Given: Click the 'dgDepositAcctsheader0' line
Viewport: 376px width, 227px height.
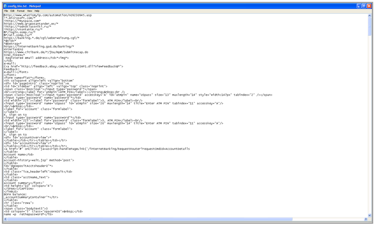Looking at the screenshot, I should [x=28, y=166].
